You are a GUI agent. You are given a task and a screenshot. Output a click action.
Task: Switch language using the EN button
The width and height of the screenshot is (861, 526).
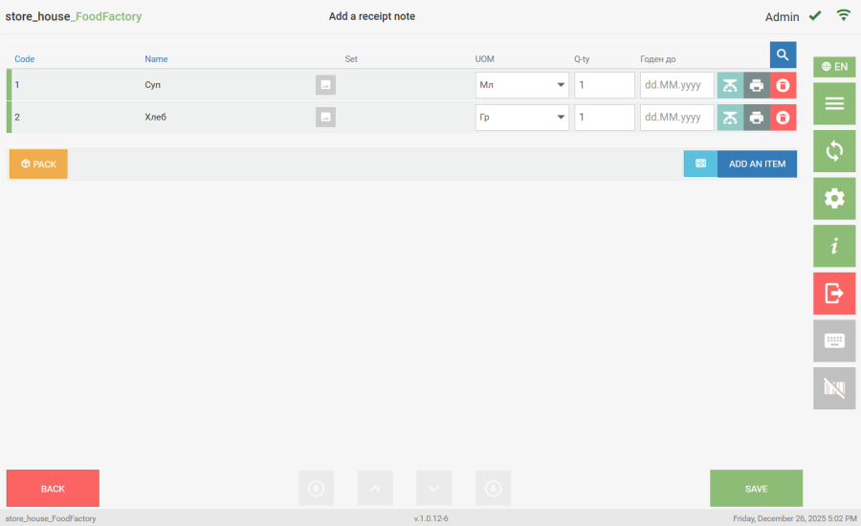[x=834, y=67]
